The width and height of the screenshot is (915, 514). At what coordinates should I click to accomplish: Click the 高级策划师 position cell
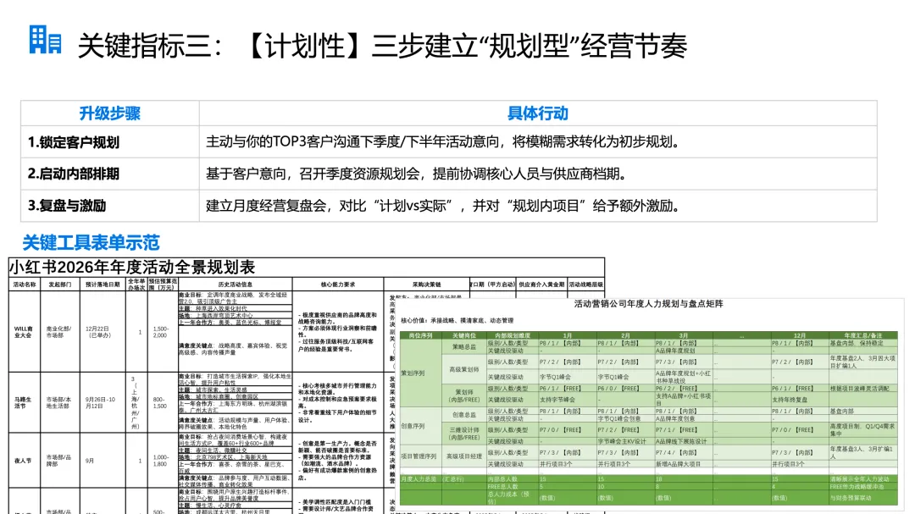coord(464,369)
